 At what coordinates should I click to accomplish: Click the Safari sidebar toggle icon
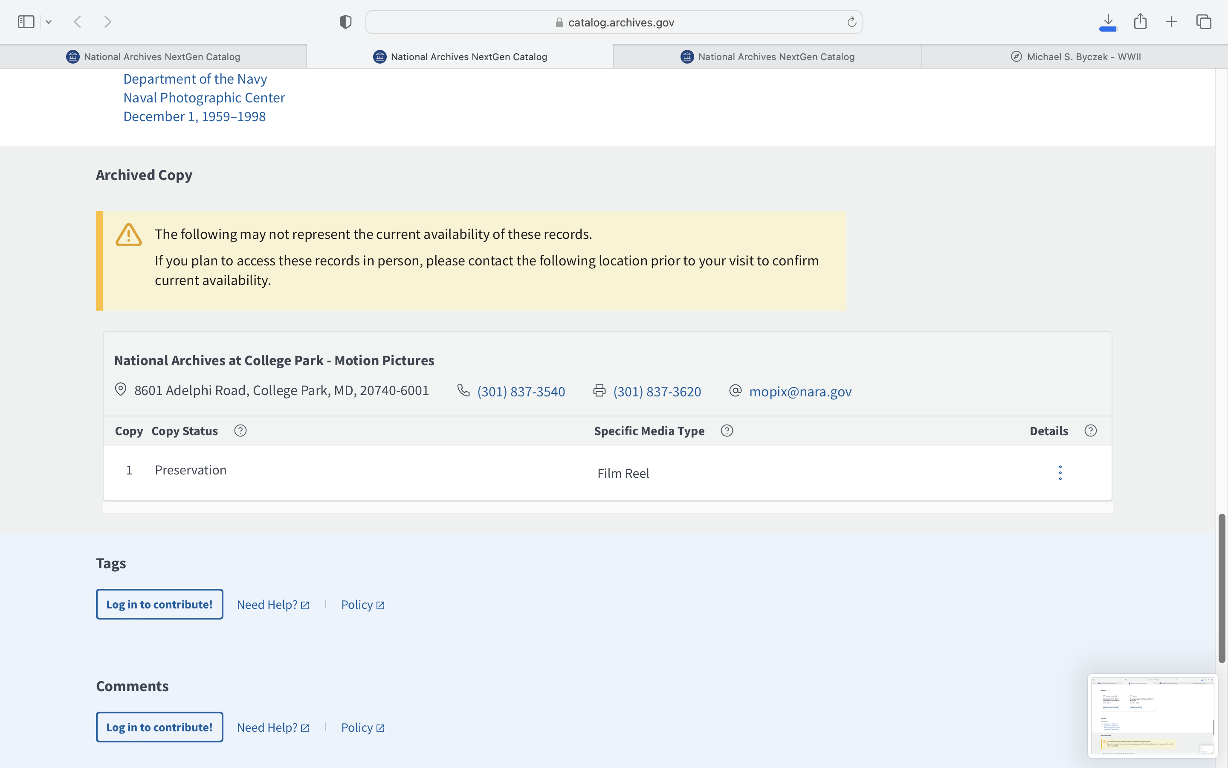coord(26,22)
